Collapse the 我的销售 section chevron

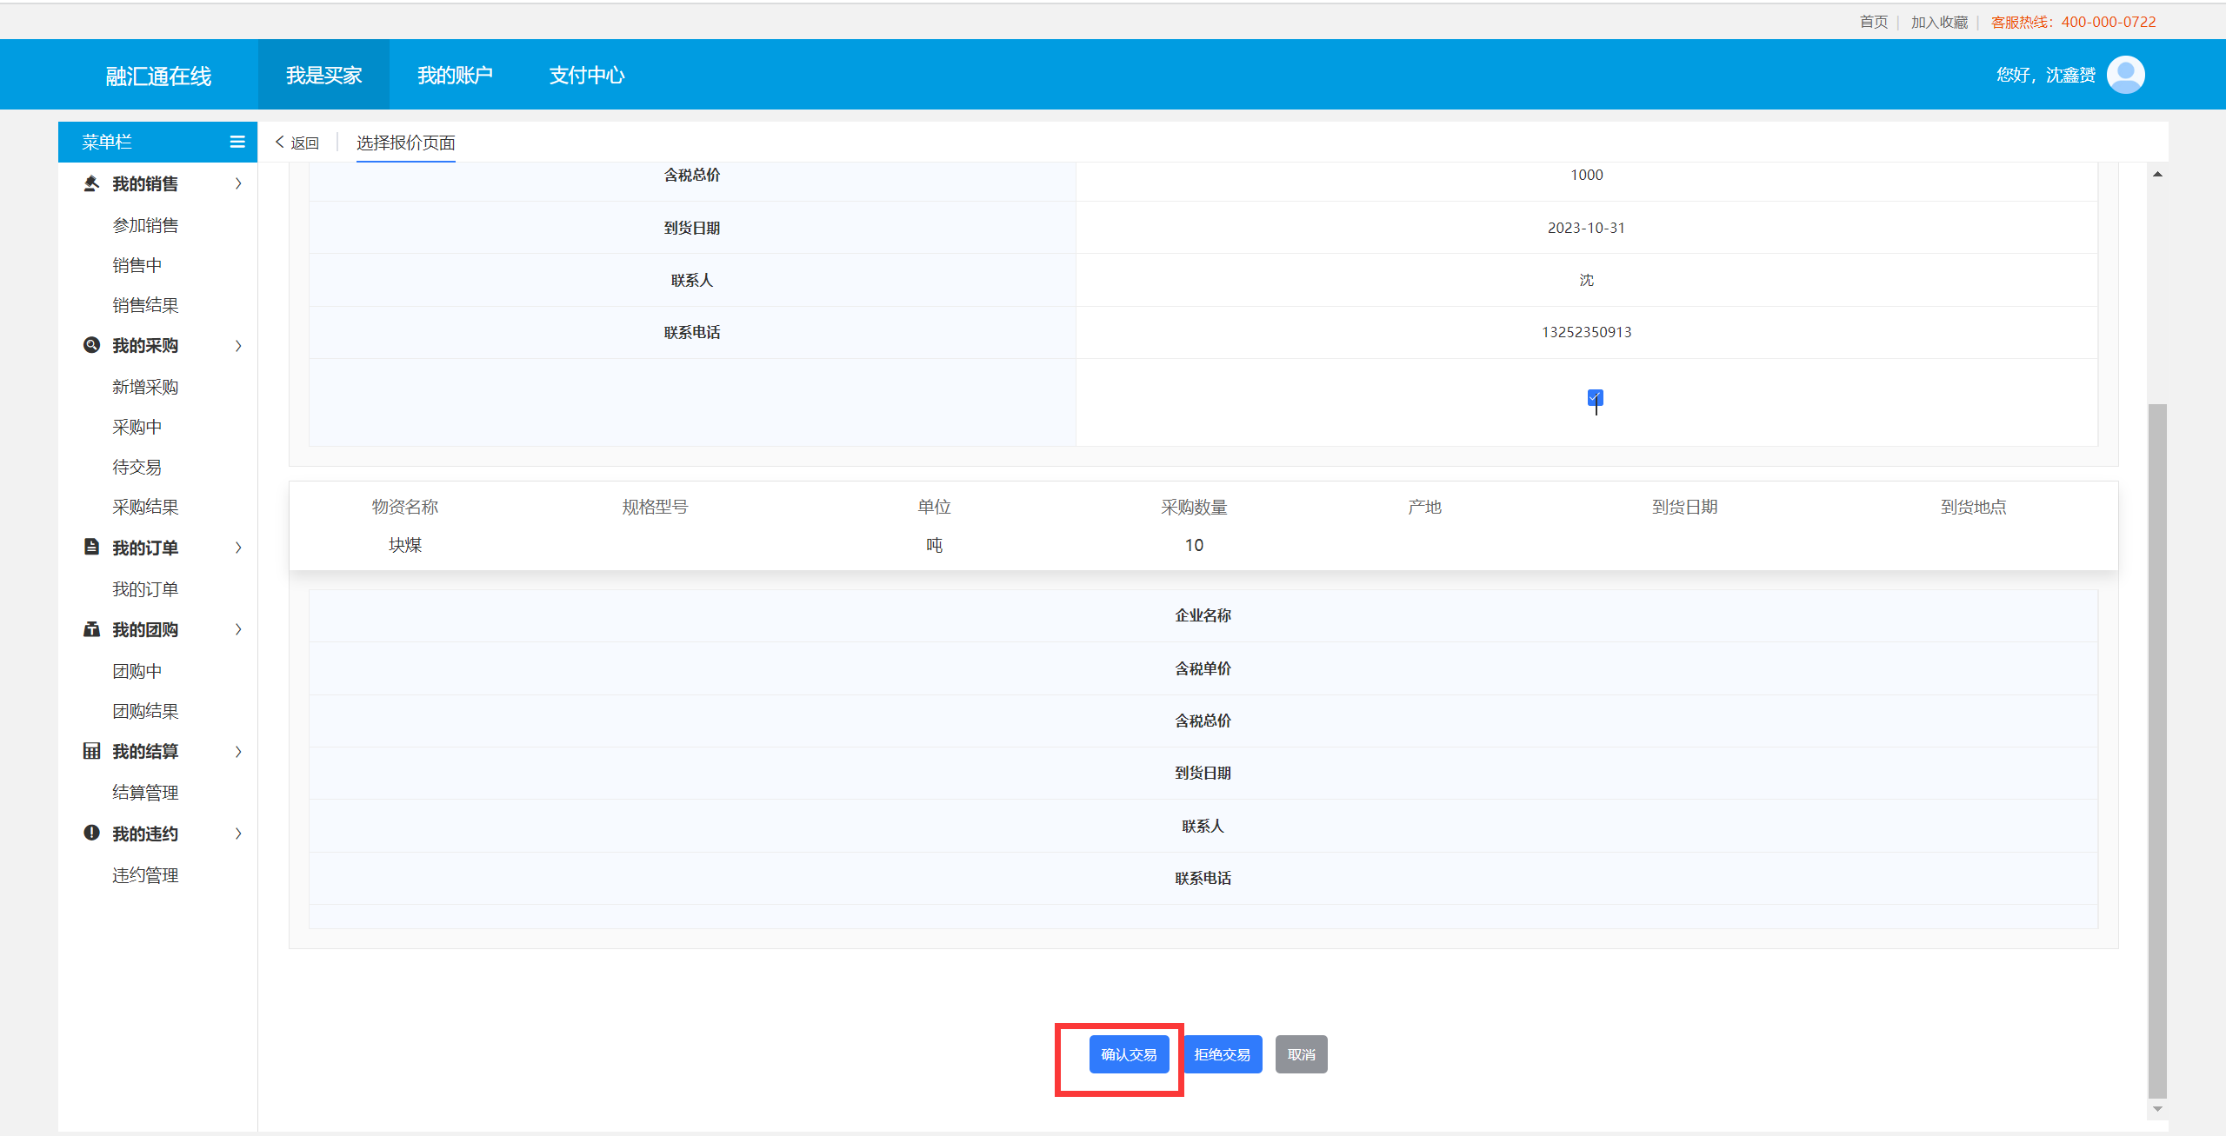[238, 183]
